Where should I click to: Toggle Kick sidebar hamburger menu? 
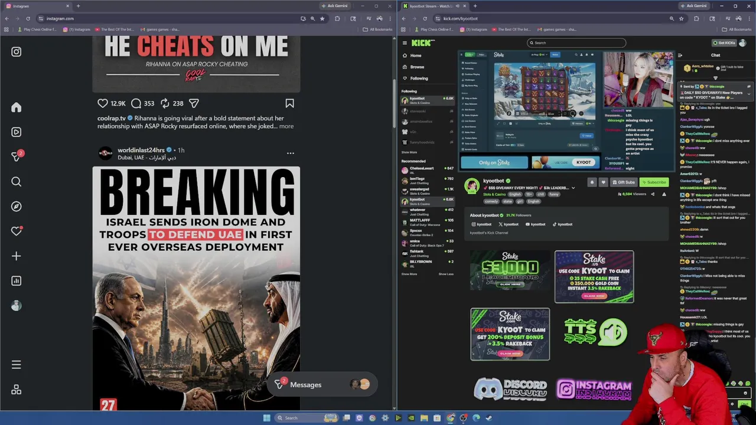[x=405, y=42]
